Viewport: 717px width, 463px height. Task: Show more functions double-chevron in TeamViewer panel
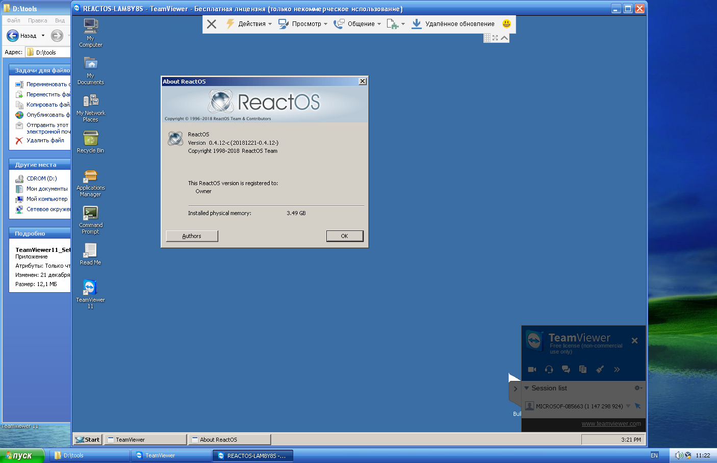coord(617,369)
